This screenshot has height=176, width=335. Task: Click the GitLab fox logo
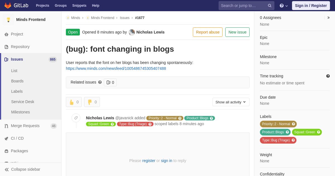[x=8, y=6]
